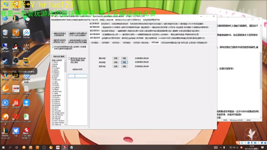The width and height of the screenshot is (267, 150).
Task: Tick the checkbox beside the team list top
Action: click(x=69, y=58)
